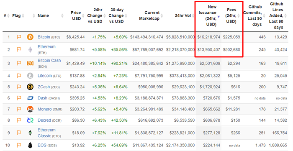
Task: Click Bitcoin Cash 30-day change +90.21%
Action: pos(119,64)
